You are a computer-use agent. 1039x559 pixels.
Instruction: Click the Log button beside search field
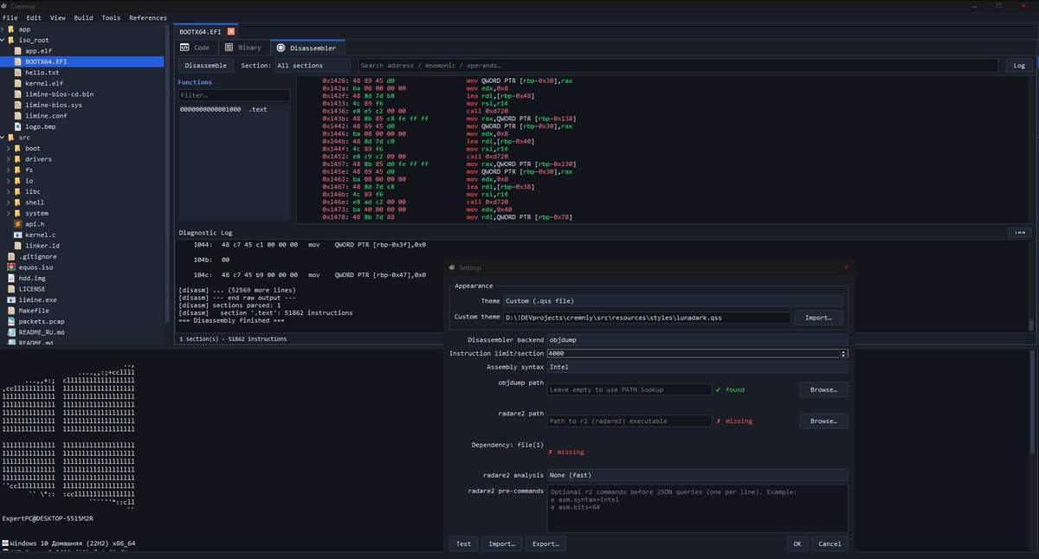[x=1019, y=66]
